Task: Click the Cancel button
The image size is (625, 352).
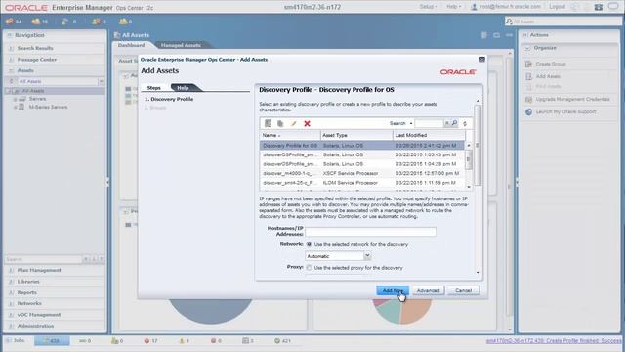Action: (463, 290)
